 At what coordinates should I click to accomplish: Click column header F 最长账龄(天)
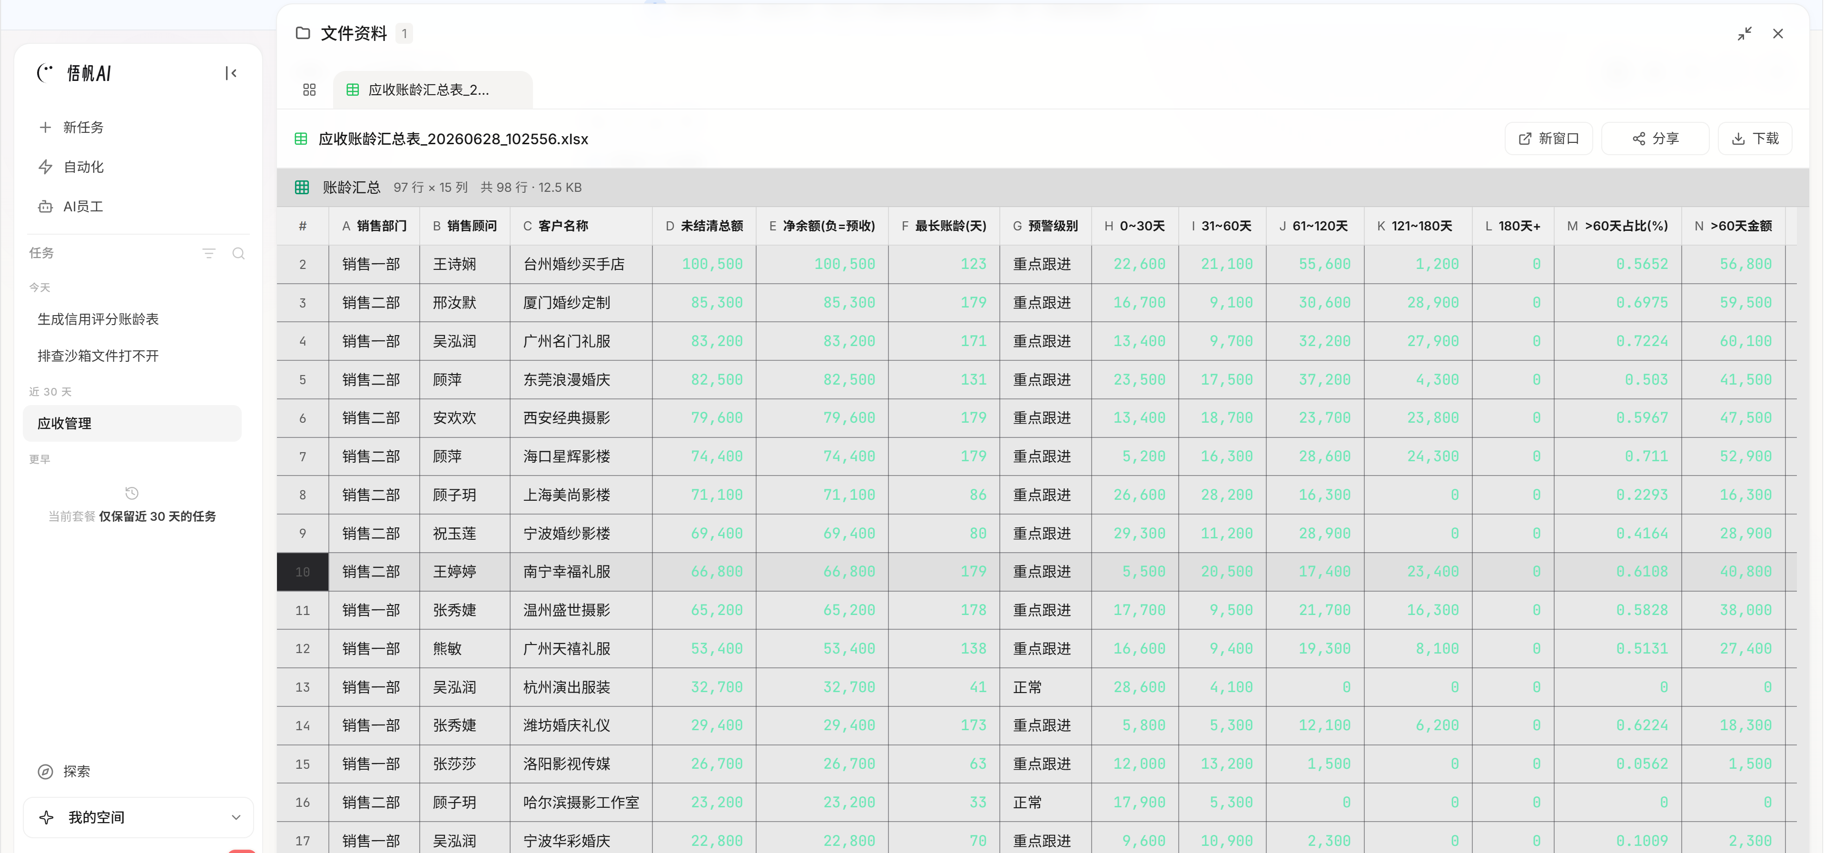click(944, 226)
